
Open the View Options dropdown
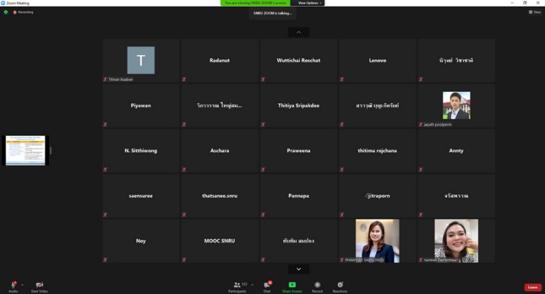point(309,3)
